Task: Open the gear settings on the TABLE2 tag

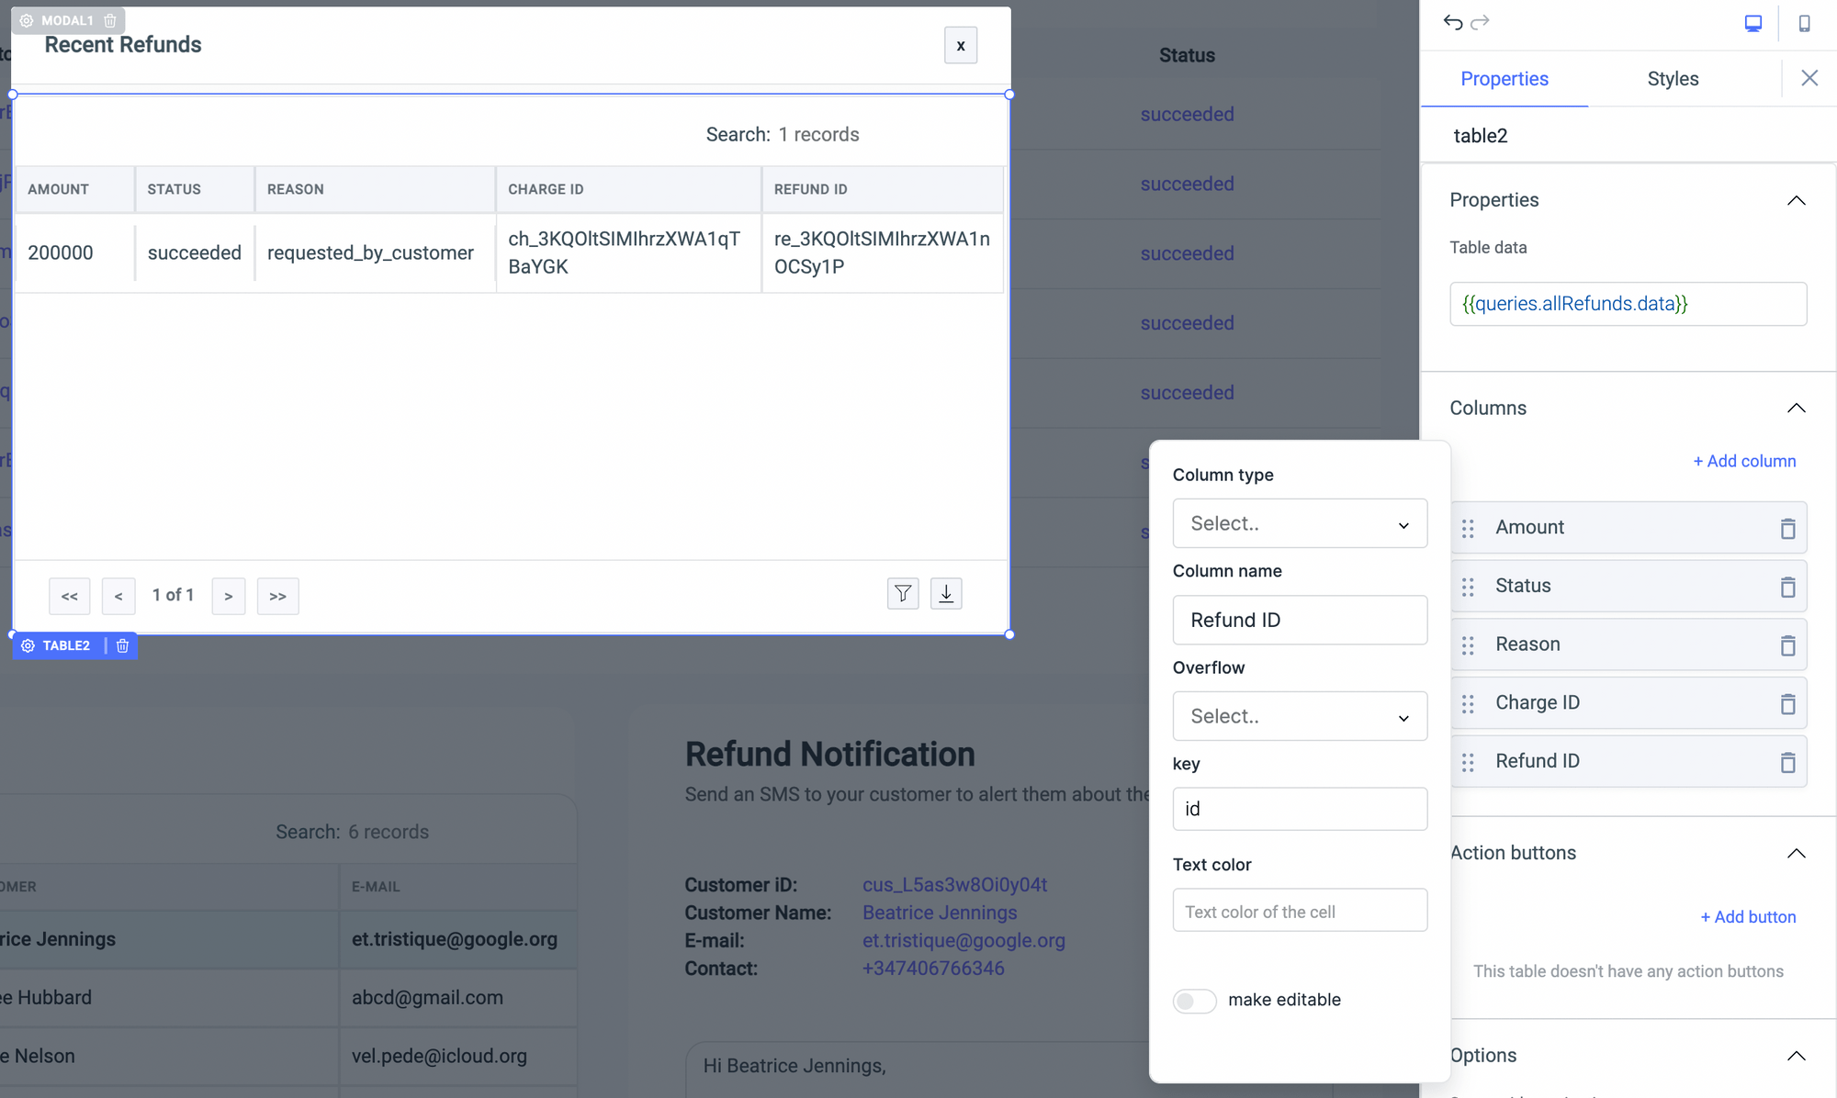Action: [28, 645]
